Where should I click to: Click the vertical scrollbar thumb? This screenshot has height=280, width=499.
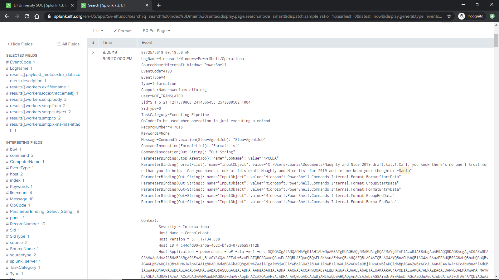[496, 40]
